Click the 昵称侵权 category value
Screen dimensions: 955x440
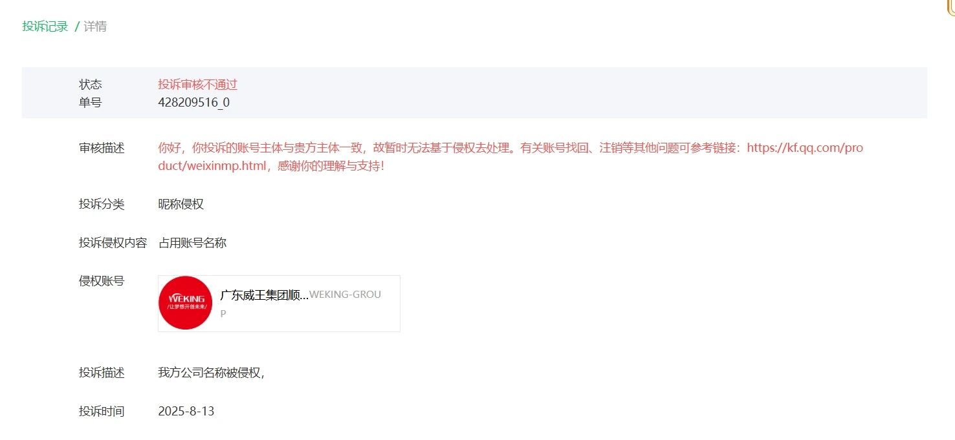point(181,204)
